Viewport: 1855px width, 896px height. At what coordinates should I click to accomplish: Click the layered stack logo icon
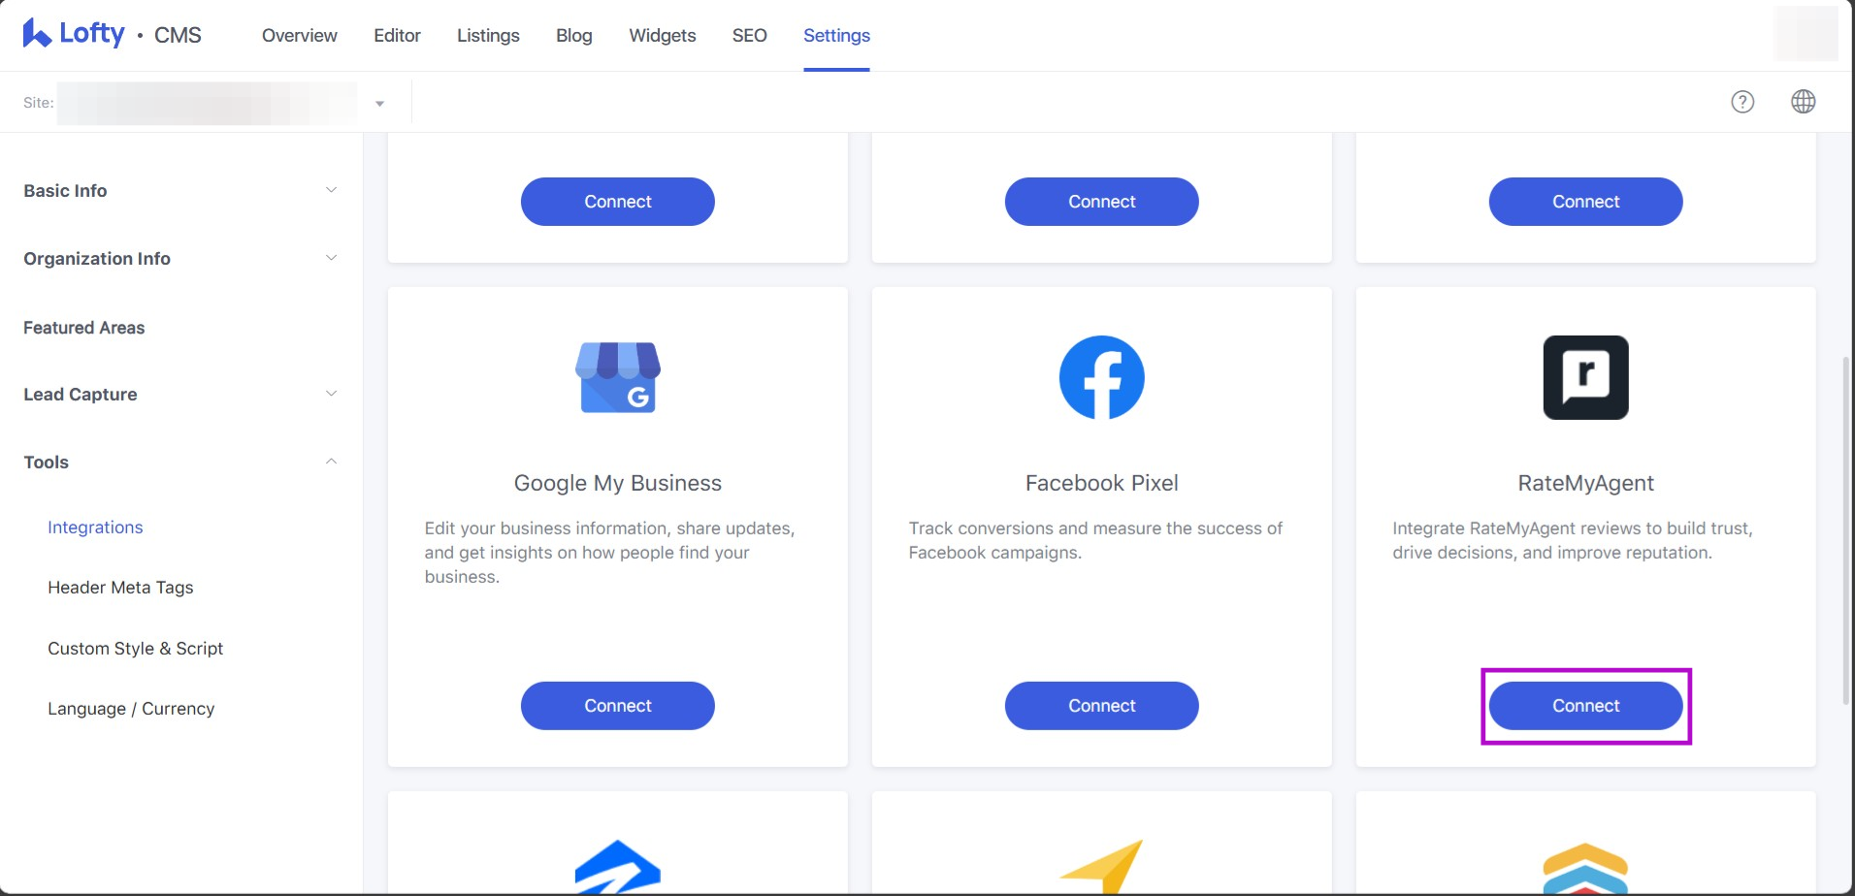point(1585,869)
